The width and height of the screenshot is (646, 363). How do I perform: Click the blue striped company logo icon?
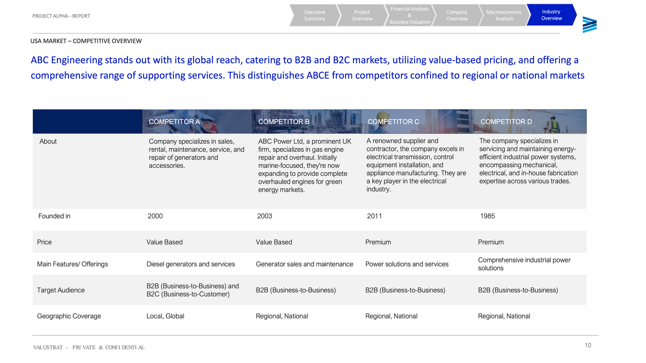pyautogui.click(x=589, y=25)
